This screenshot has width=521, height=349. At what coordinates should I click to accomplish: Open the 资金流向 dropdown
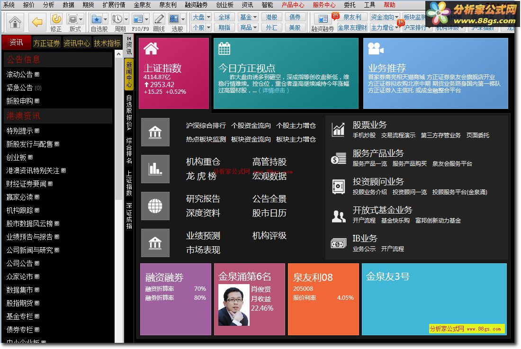[385, 17]
